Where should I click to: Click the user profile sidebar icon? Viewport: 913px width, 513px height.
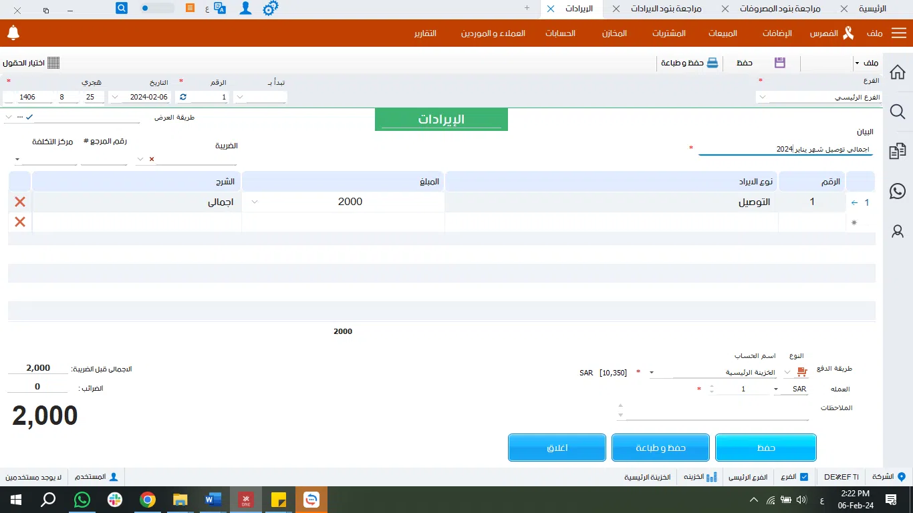[x=898, y=231]
